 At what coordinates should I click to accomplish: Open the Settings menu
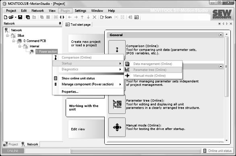point(81,11)
